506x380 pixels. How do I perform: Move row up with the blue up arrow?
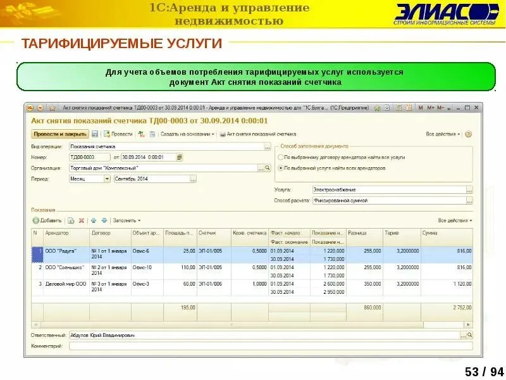point(94,220)
